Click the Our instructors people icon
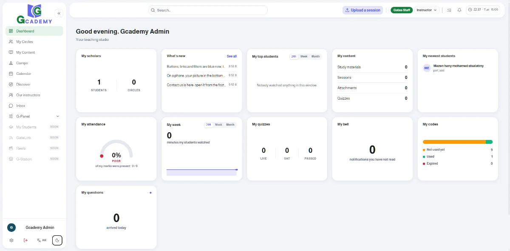 11,95
